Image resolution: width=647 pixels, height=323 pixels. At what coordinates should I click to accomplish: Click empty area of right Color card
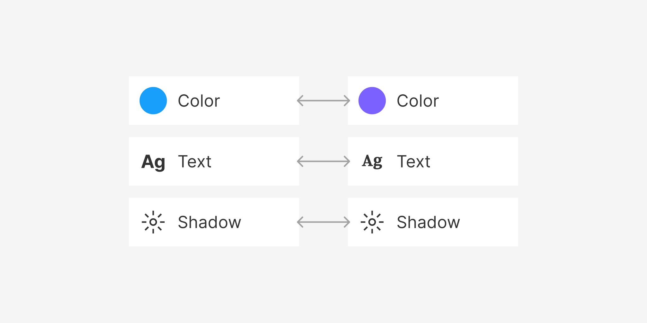click(479, 101)
